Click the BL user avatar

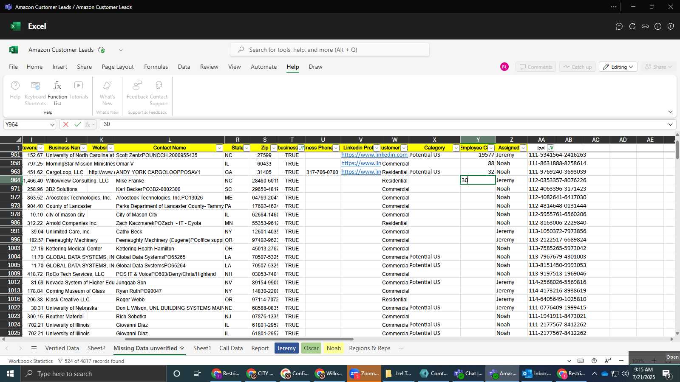click(x=504, y=67)
